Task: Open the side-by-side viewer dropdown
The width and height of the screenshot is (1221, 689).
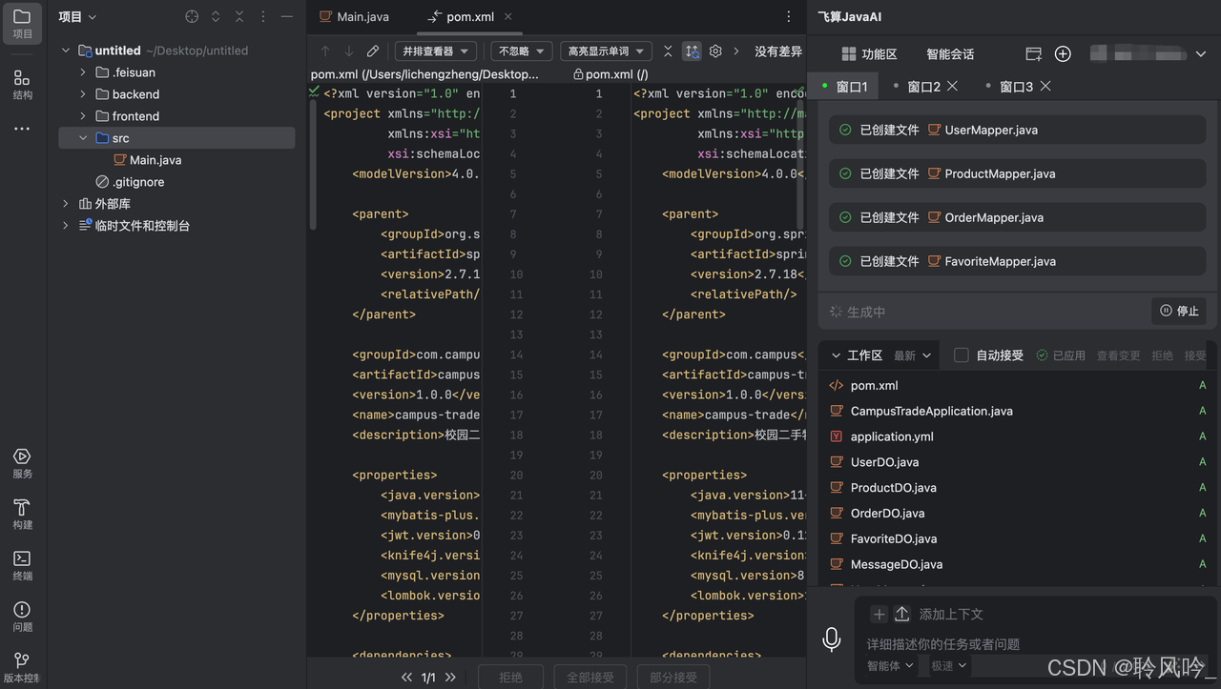Action: point(437,51)
